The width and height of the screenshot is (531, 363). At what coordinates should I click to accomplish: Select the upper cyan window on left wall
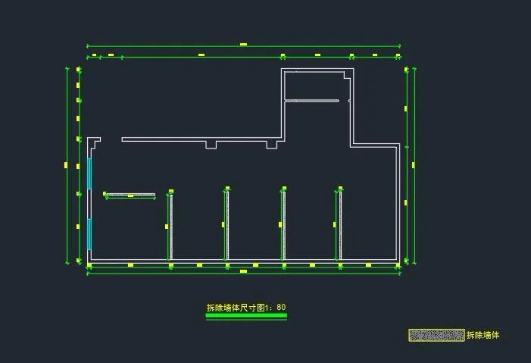pos(89,174)
